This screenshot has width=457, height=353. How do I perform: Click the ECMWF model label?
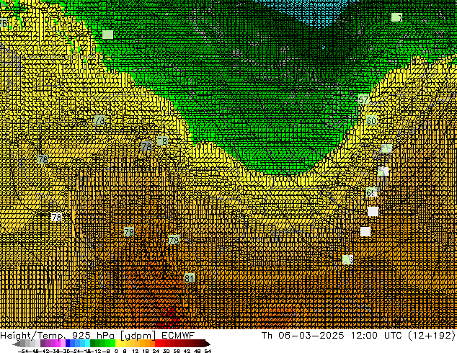coord(178,335)
